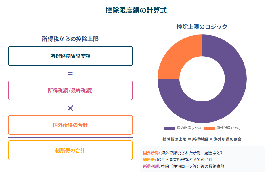This screenshot has height=176, width=272.
Task: Toggle 国内所得 (75%) legend item
Action: click(x=183, y=128)
